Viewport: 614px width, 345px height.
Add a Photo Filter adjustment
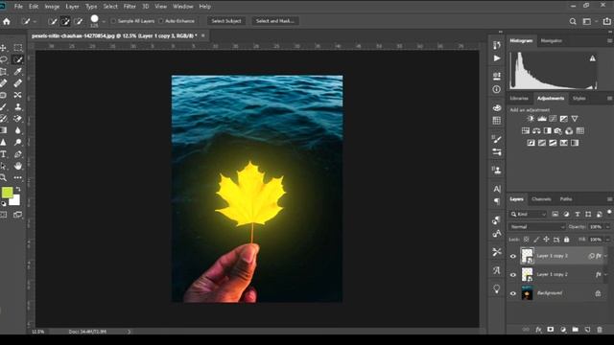tap(558, 131)
